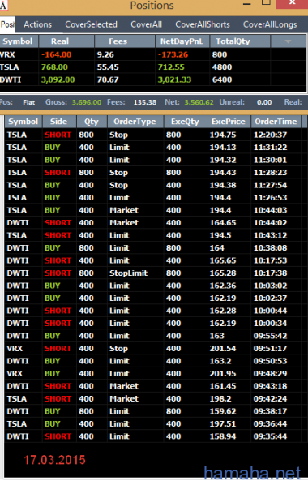Click the CoverSelected button
This screenshot has height=481, width=308.
click(x=91, y=24)
